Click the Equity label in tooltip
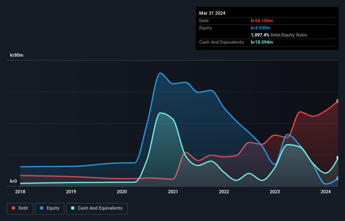The image size is (345, 221). pos(205,28)
